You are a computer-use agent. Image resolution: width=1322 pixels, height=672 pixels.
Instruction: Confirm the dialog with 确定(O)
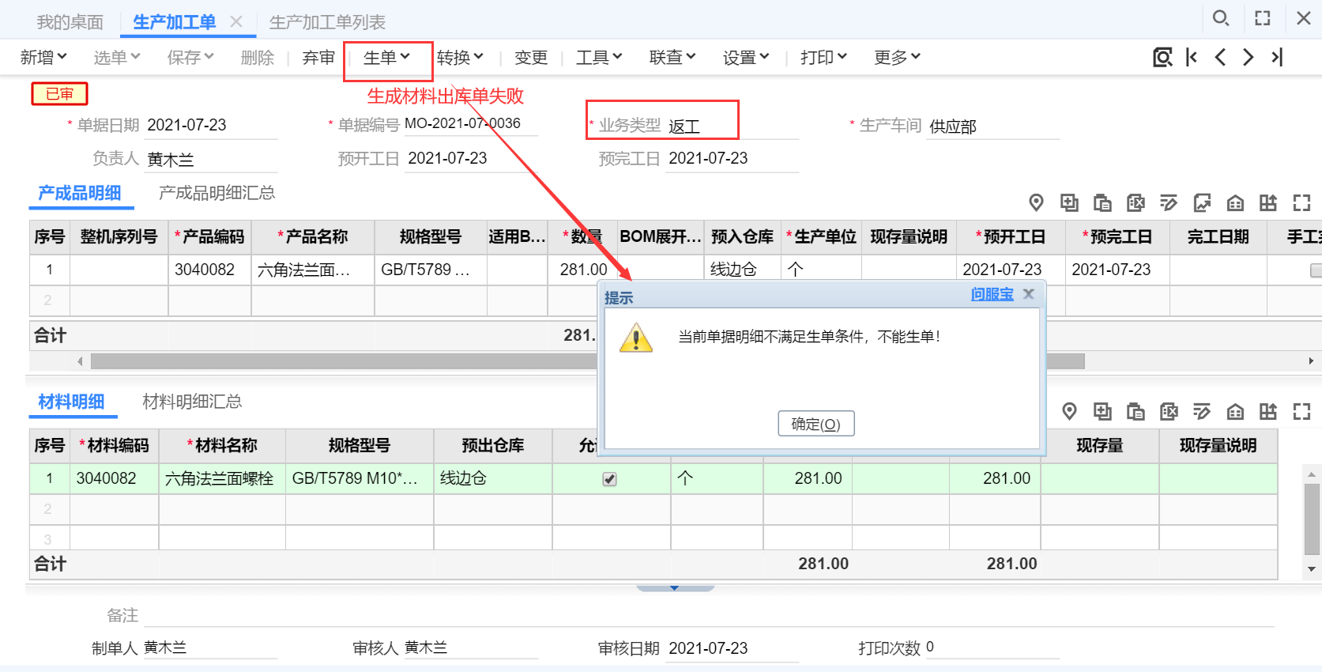(x=816, y=424)
